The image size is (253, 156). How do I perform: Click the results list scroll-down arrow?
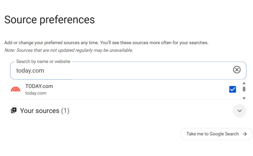point(244,98)
